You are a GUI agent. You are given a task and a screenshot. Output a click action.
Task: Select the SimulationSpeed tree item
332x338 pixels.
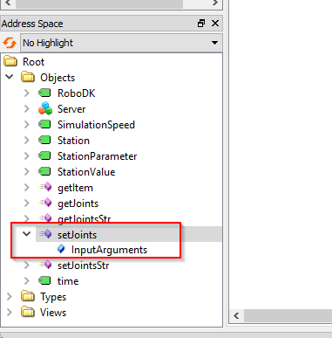(x=96, y=125)
